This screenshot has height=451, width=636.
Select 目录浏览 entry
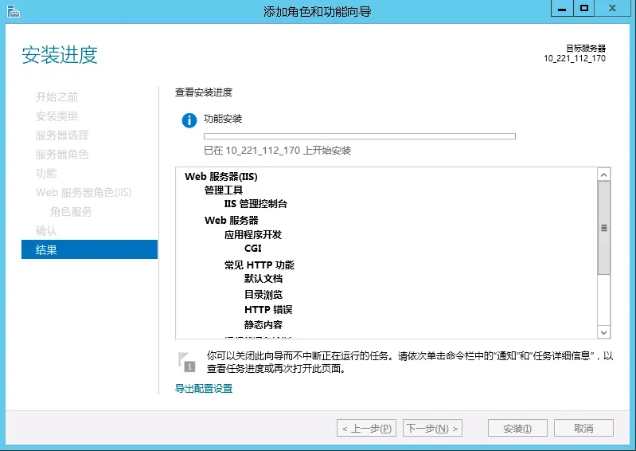point(263,294)
